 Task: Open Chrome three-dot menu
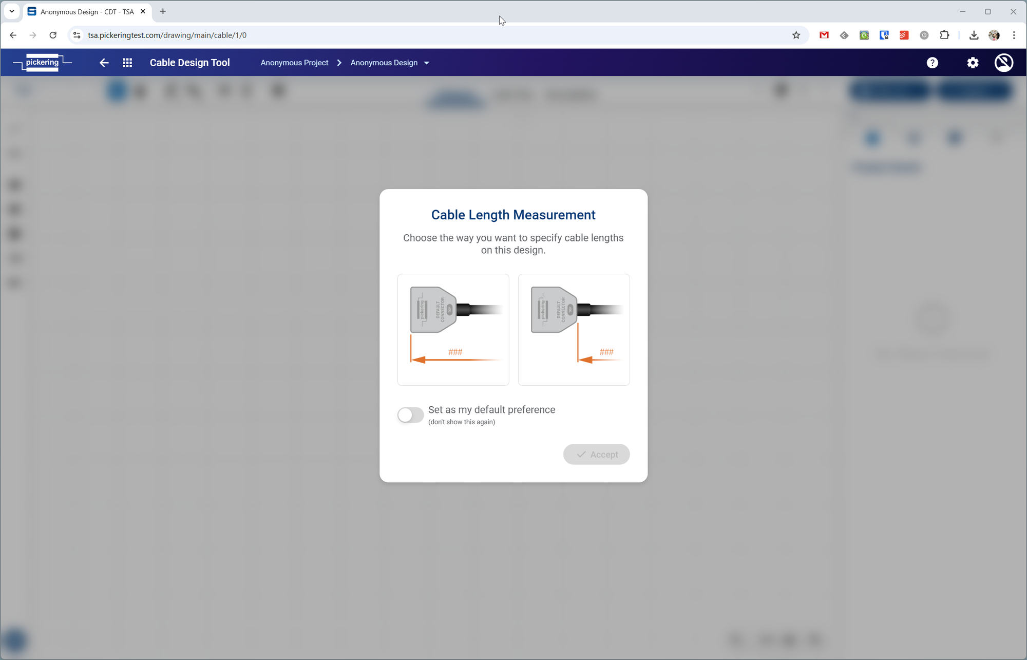point(1014,35)
